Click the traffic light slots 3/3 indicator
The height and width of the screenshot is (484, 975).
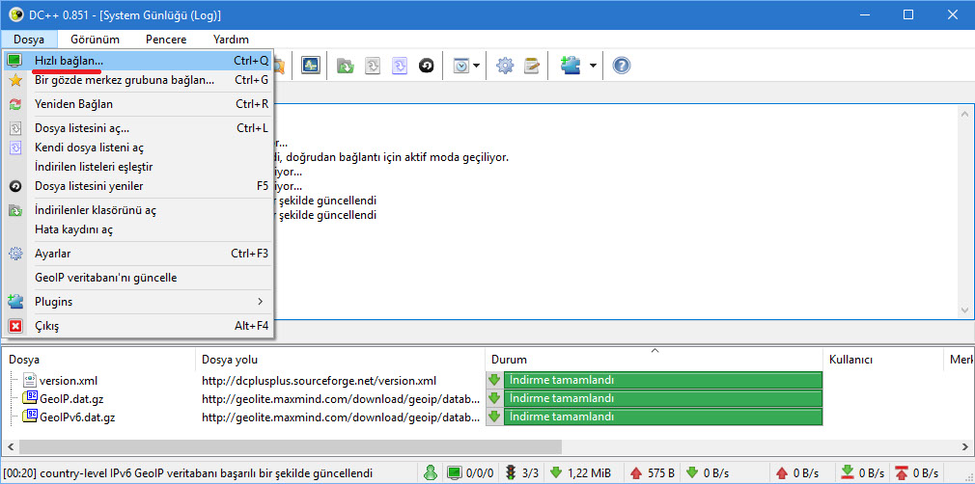(x=521, y=472)
